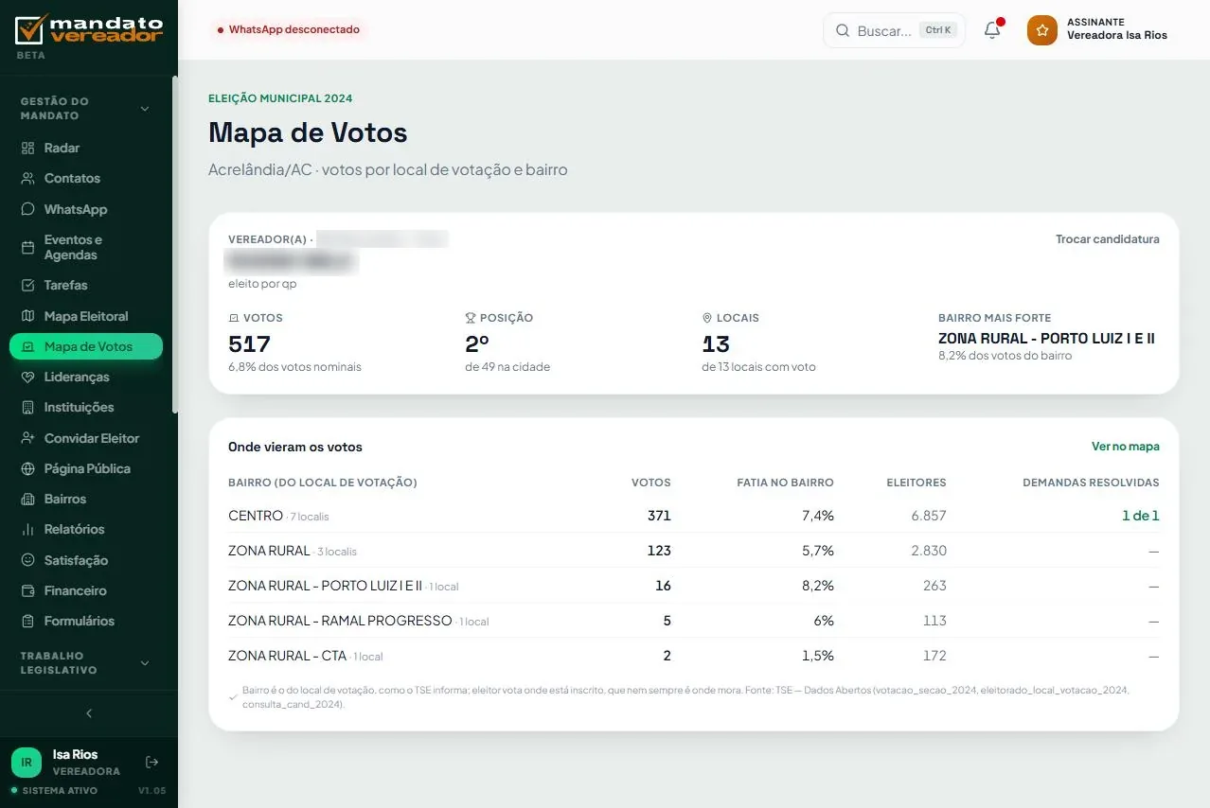Click the 2.830 eleitores value
This screenshot has height=808, width=1210.
point(929,551)
